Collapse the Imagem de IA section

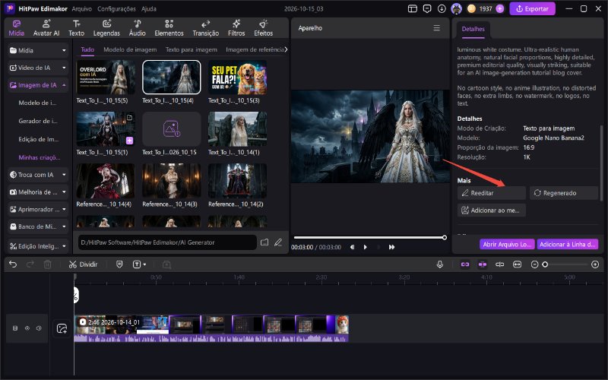[38, 85]
